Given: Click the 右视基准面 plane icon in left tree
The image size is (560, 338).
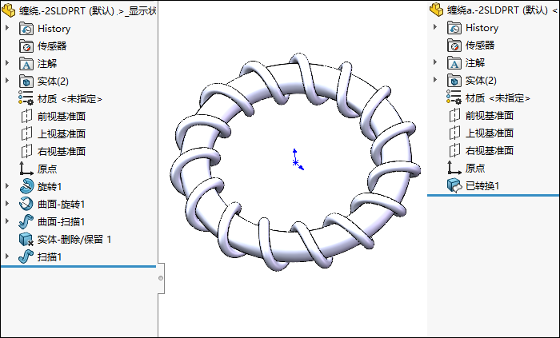Looking at the screenshot, I should pos(26,151).
